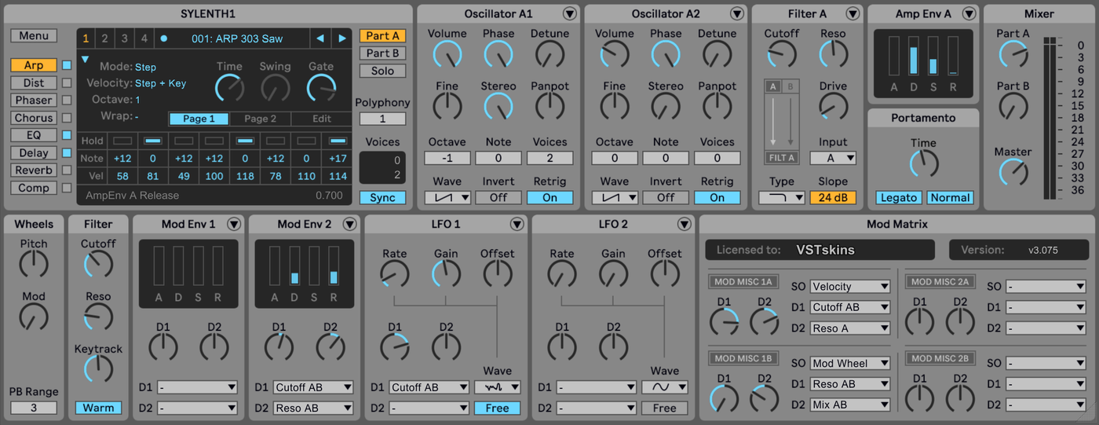1099x425 pixels.
Task: Click the Mixer Master knob
Action: point(1013,172)
